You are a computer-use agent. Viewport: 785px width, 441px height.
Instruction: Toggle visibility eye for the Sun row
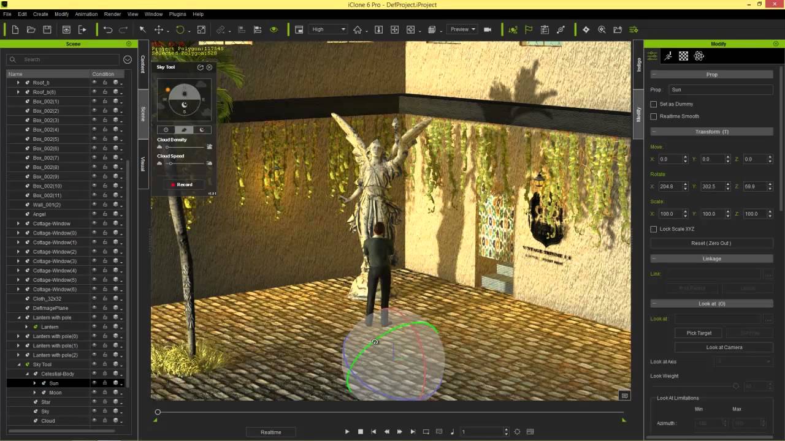click(x=94, y=383)
